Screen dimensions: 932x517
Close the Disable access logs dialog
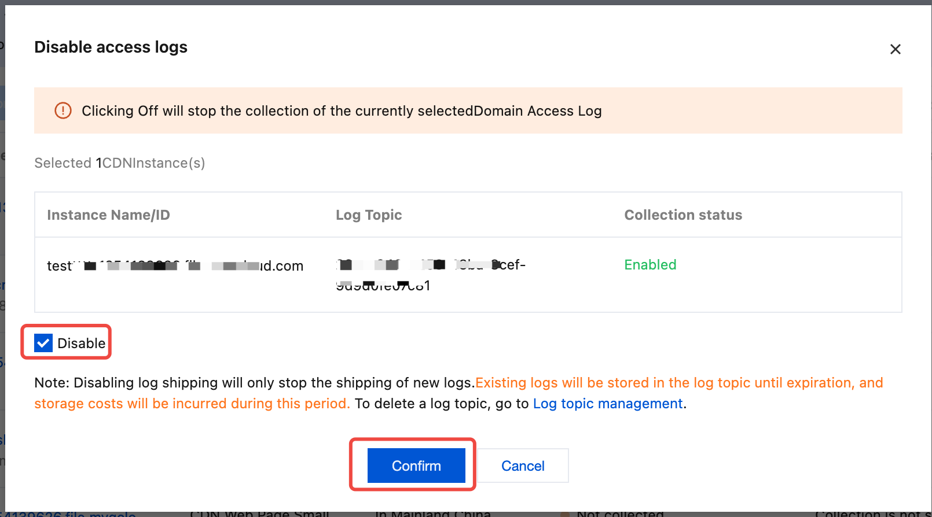[x=895, y=49]
